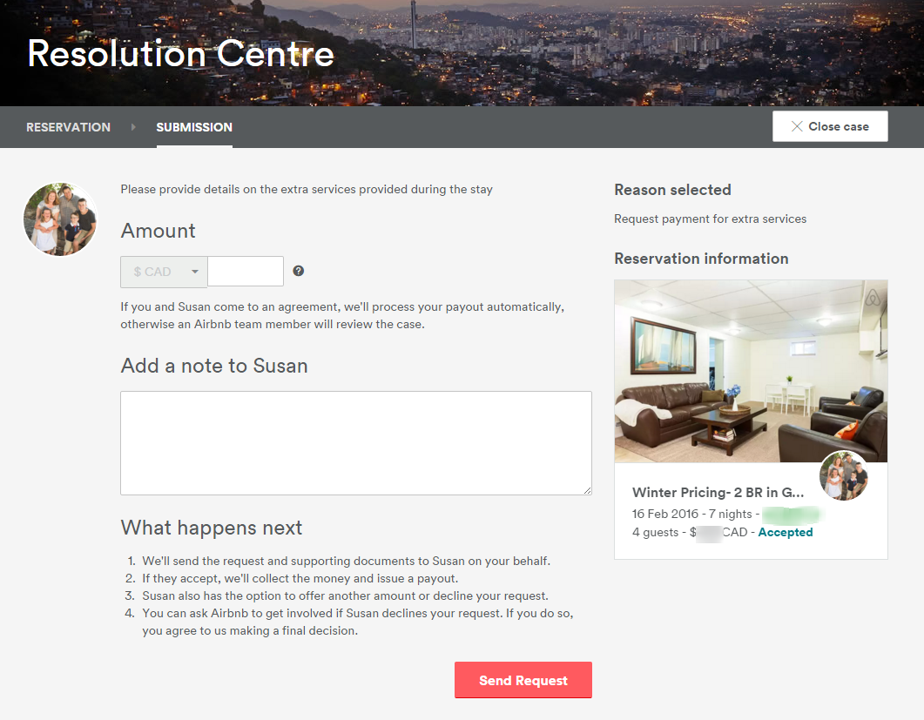Click the question mark help icon beside amount
Screen dimensions: 924x720
299,271
